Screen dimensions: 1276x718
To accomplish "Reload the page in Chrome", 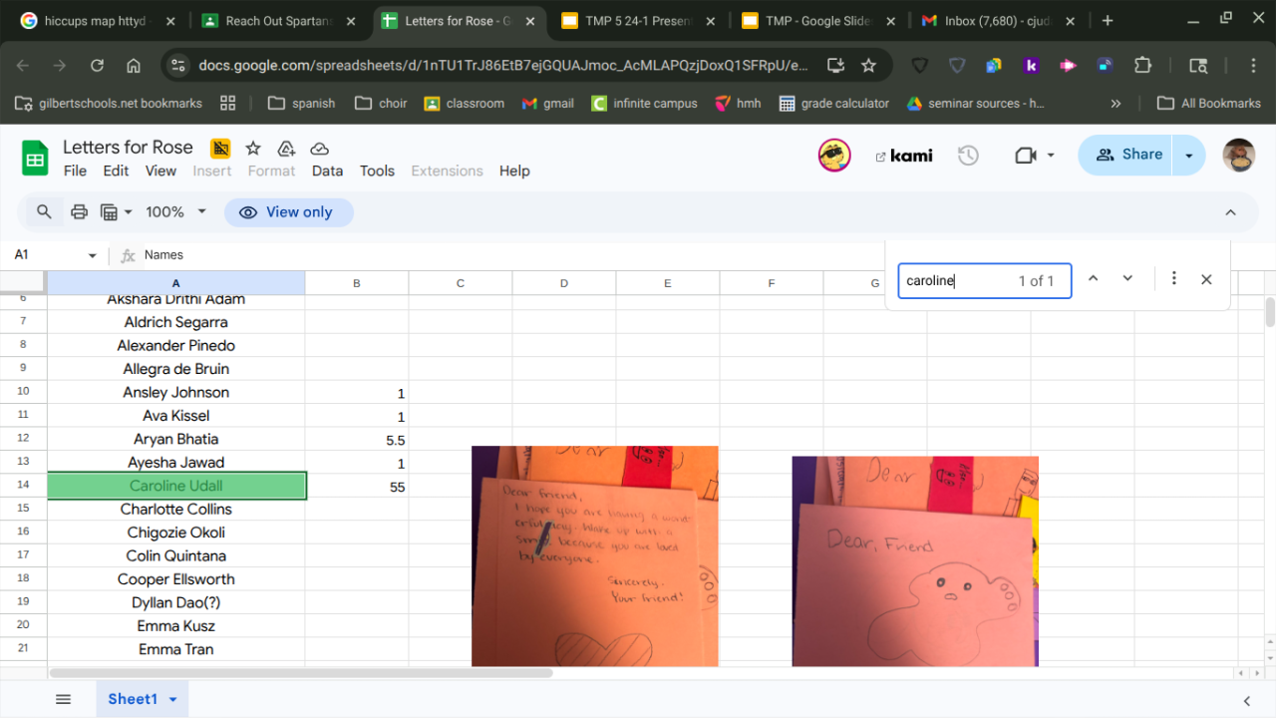I will tap(97, 65).
